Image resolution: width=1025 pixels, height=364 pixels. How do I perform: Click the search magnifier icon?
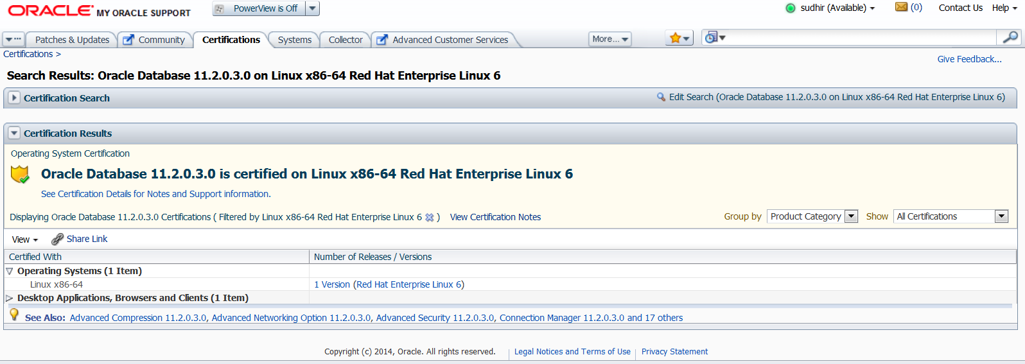(1010, 38)
